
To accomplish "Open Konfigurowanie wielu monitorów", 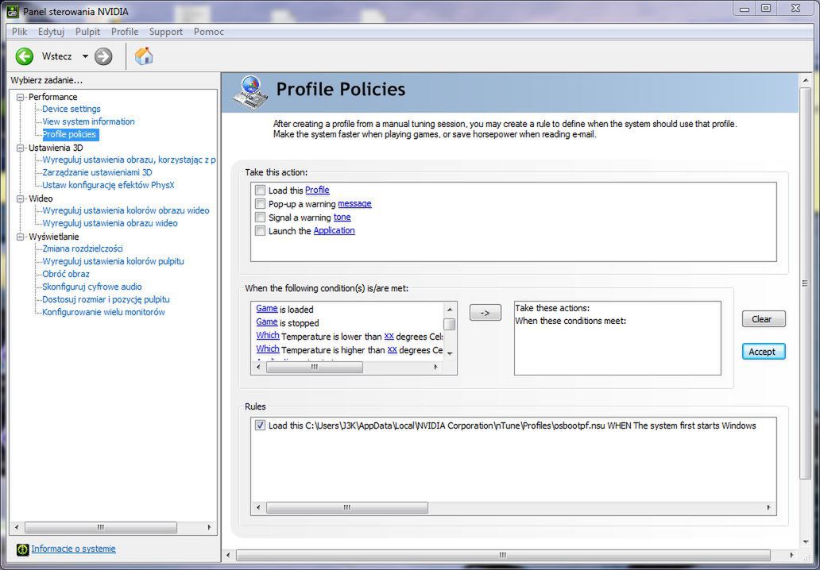I will tap(103, 313).
